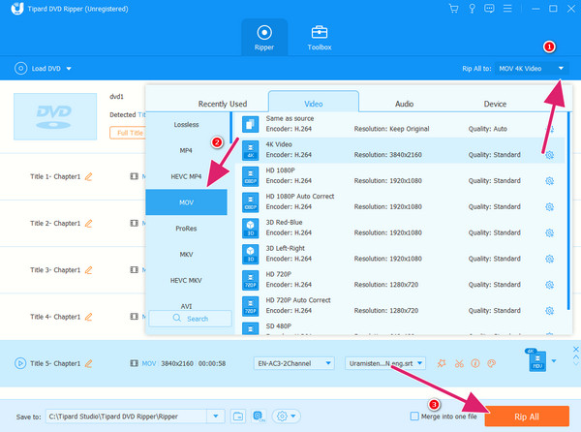
Task: Open settings gear for HD 1080P Auto Correct
Action: [x=549, y=206]
